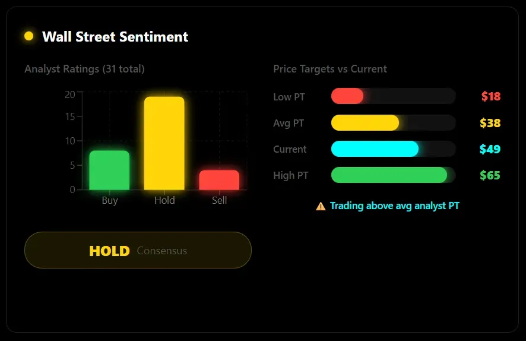The width and height of the screenshot is (526, 341).
Task: Click the Current price cyan bar
Action: pyautogui.click(x=375, y=149)
